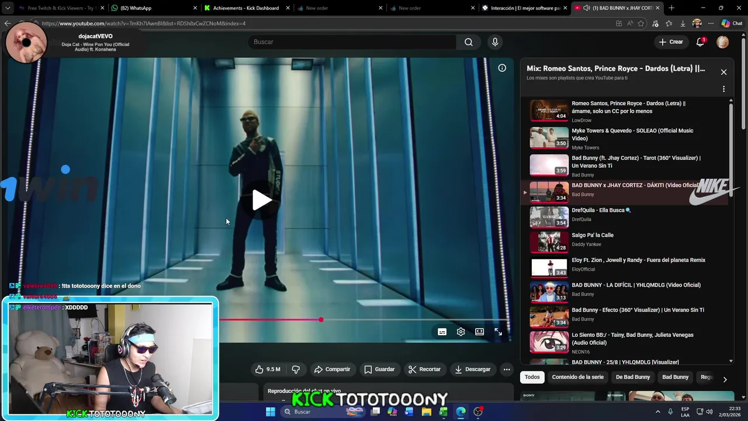This screenshot has height=421, width=748.
Task: Toggle subtitles on the video player
Action: click(442, 332)
